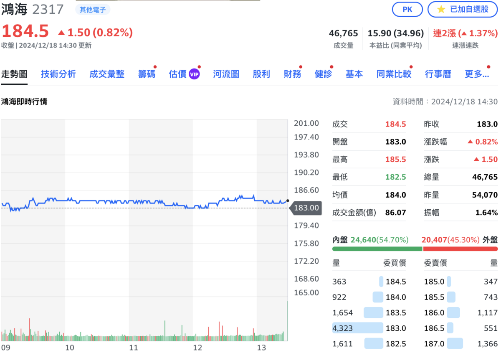Click the 1,366 ask volume value

(488, 344)
